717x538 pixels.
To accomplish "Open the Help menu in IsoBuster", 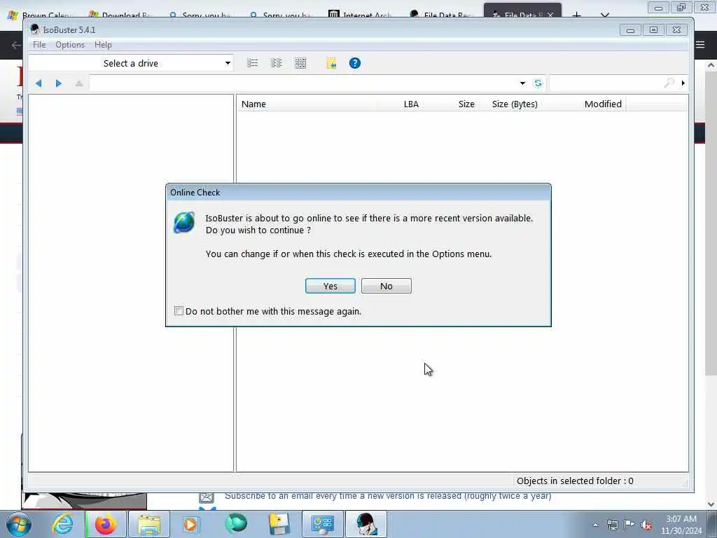I will tap(103, 45).
